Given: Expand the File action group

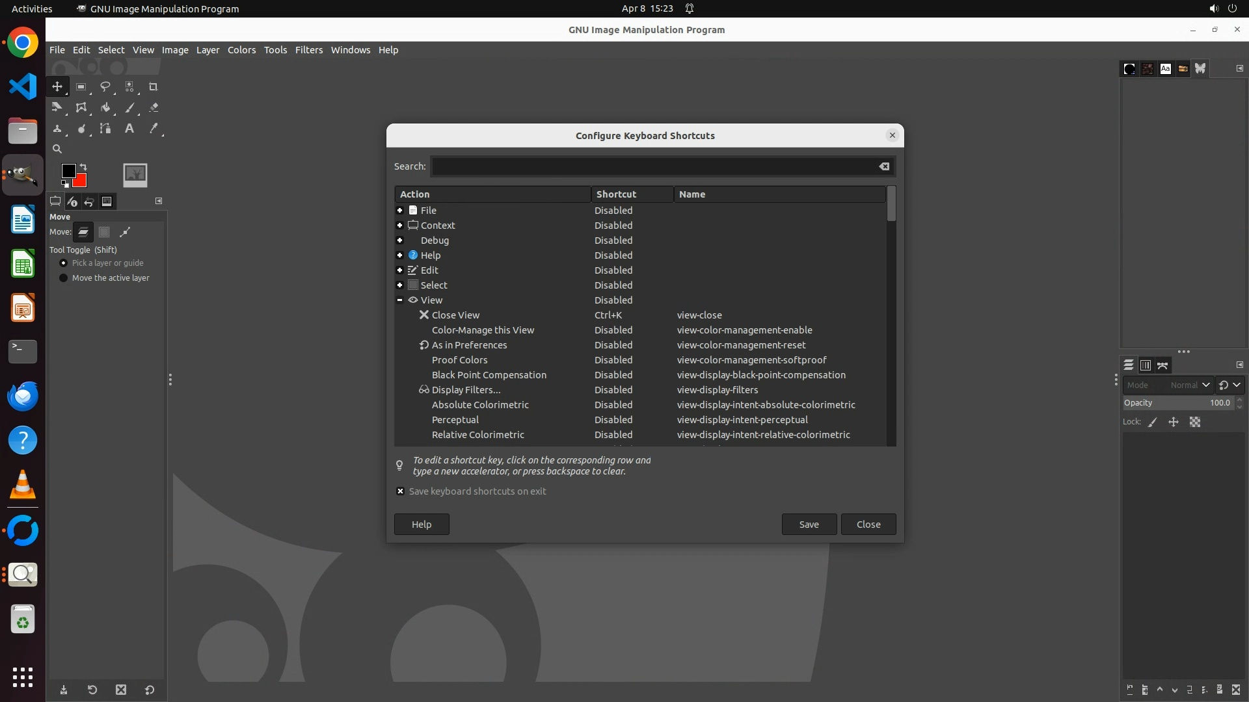Looking at the screenshot, I should click(x=399, y=211).
